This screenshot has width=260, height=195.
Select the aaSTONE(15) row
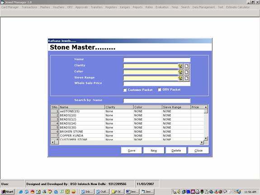[128, 111]
